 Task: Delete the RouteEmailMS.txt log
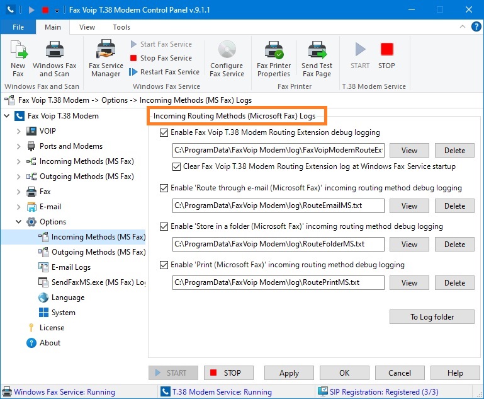pyautogui.click(x=454, y=206)
